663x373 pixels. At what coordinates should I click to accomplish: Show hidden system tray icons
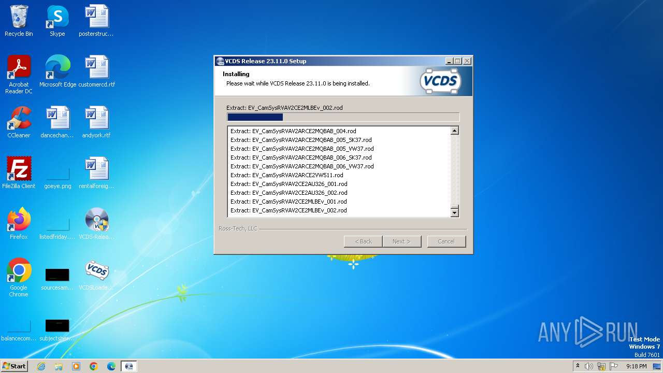point(578,366)
